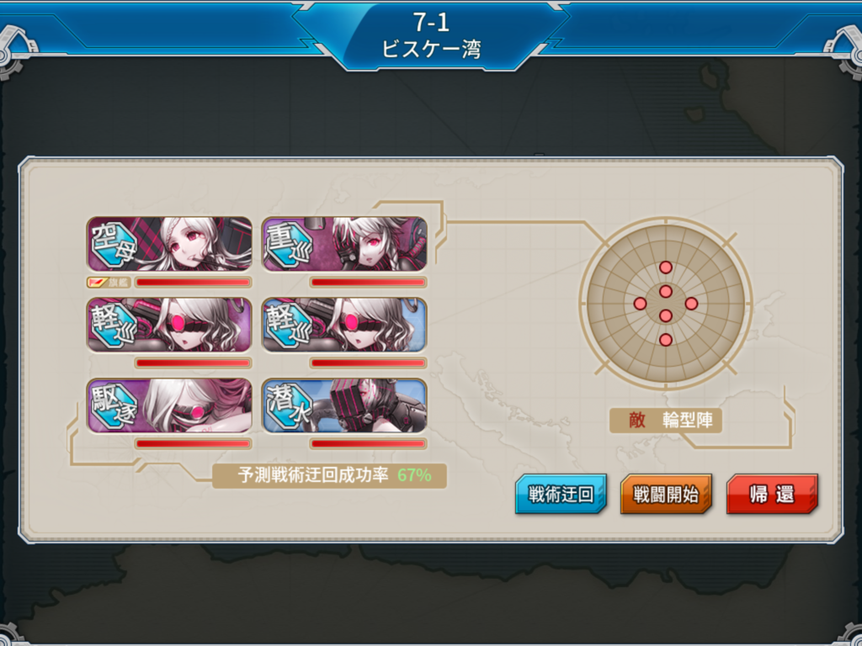The height and width of the screenshot is (646, 862).
Task: Click the 予測戦術迂回成功率 67% indicator
Action: [x=330, y=475]
